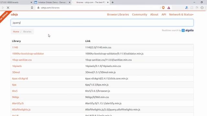
Task: Open the About nav link
Action: [154, 15]
